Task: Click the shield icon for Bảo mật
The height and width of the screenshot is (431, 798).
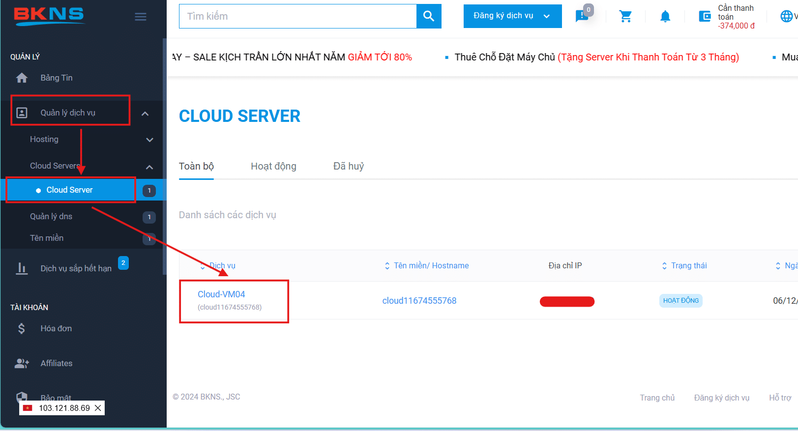Action: pos(22,397)
